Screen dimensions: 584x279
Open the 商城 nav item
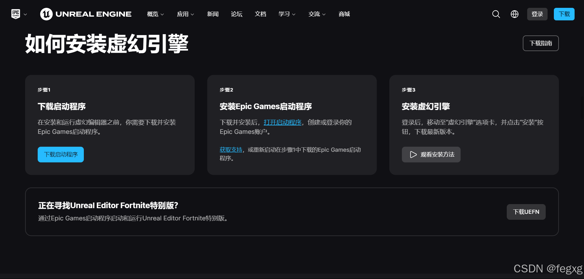(x=344, y=14)
